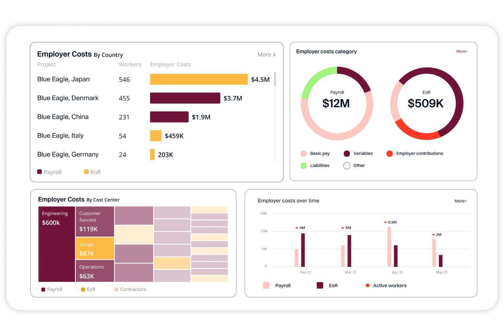Click the 4M active workers marker
This screenshot has height=336, width=504.
pos(297,228)
